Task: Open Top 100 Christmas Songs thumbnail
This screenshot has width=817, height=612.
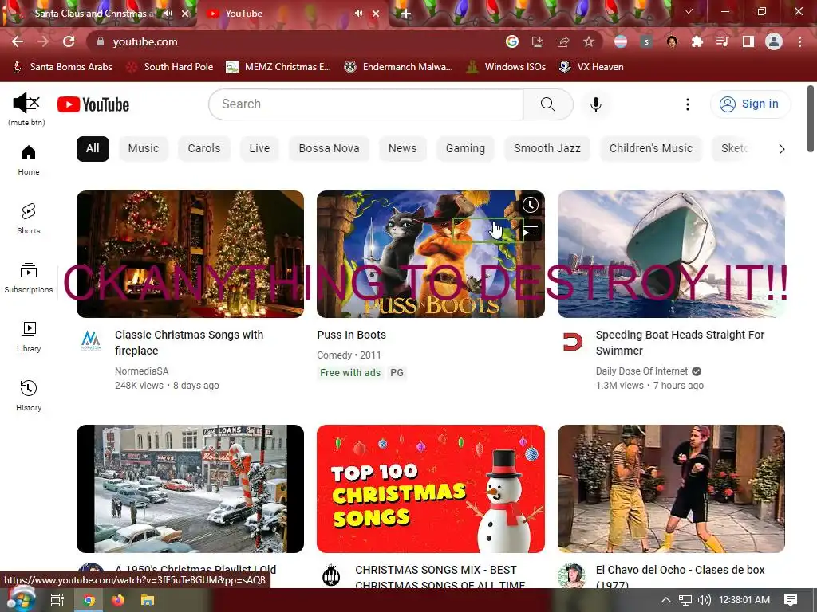Action: point(430,488)
